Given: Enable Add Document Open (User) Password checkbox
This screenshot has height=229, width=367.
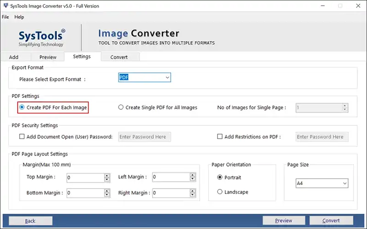Looking at the screenshot, I should tap(22, 136).
